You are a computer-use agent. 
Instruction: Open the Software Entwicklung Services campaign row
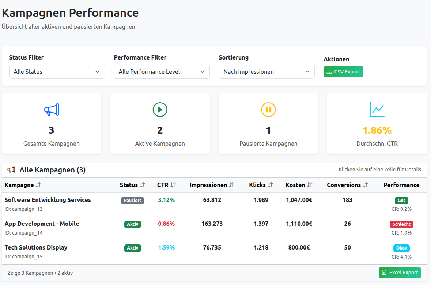tap(48, 200)
